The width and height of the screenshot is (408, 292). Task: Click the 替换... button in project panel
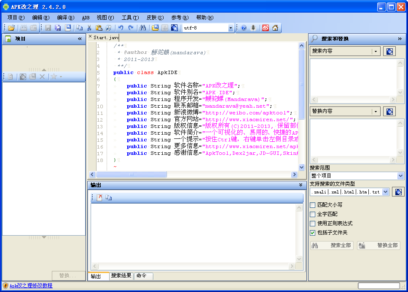(x=68, y=276)
